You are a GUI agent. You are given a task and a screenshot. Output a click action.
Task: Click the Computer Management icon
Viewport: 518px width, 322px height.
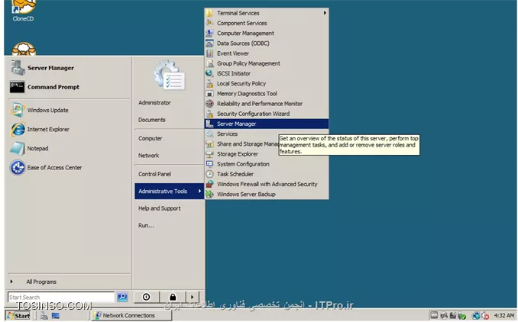point(209,34)
